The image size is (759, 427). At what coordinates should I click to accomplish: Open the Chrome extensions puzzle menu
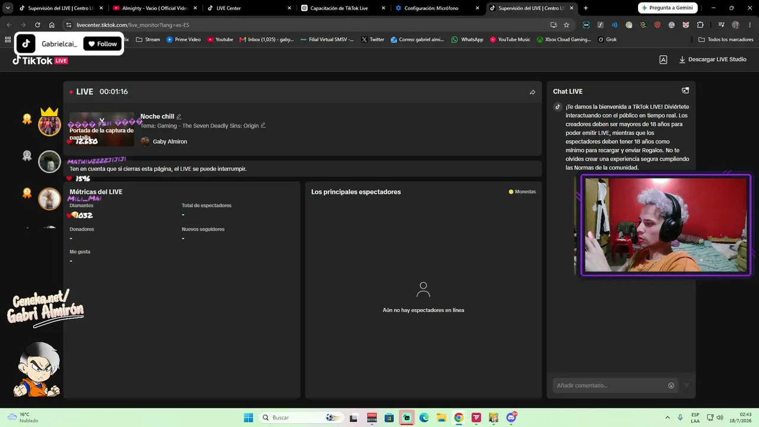coord(700,25)
